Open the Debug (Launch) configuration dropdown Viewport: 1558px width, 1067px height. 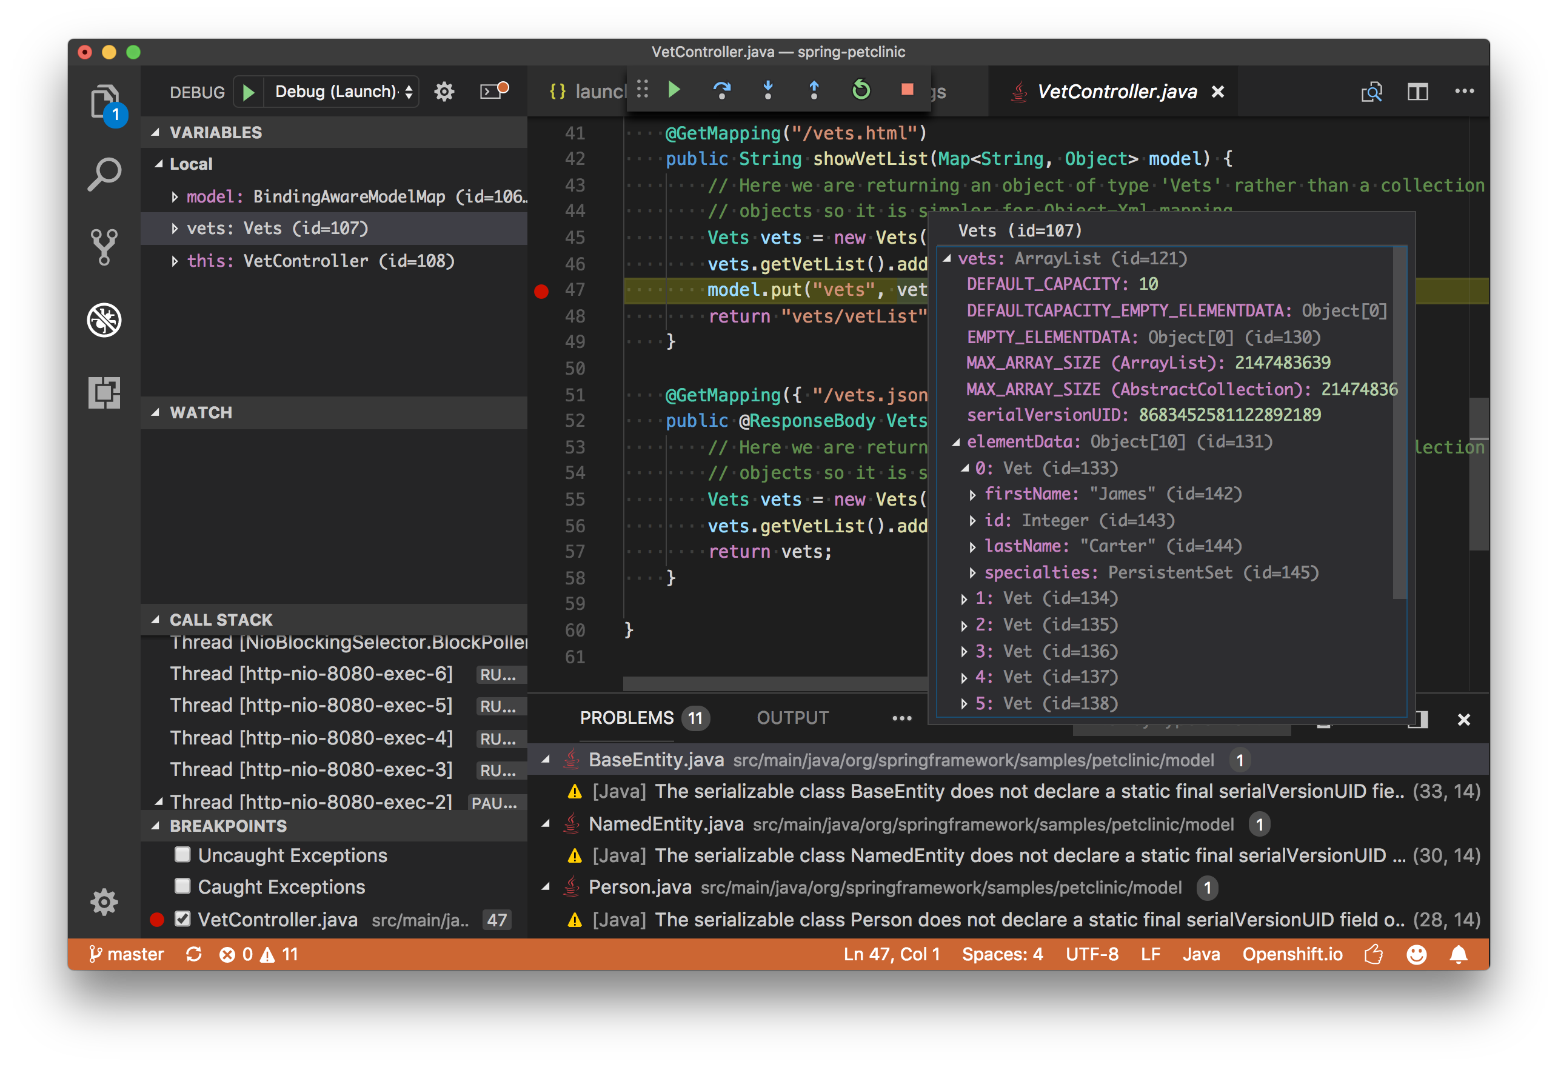[338, 91]
